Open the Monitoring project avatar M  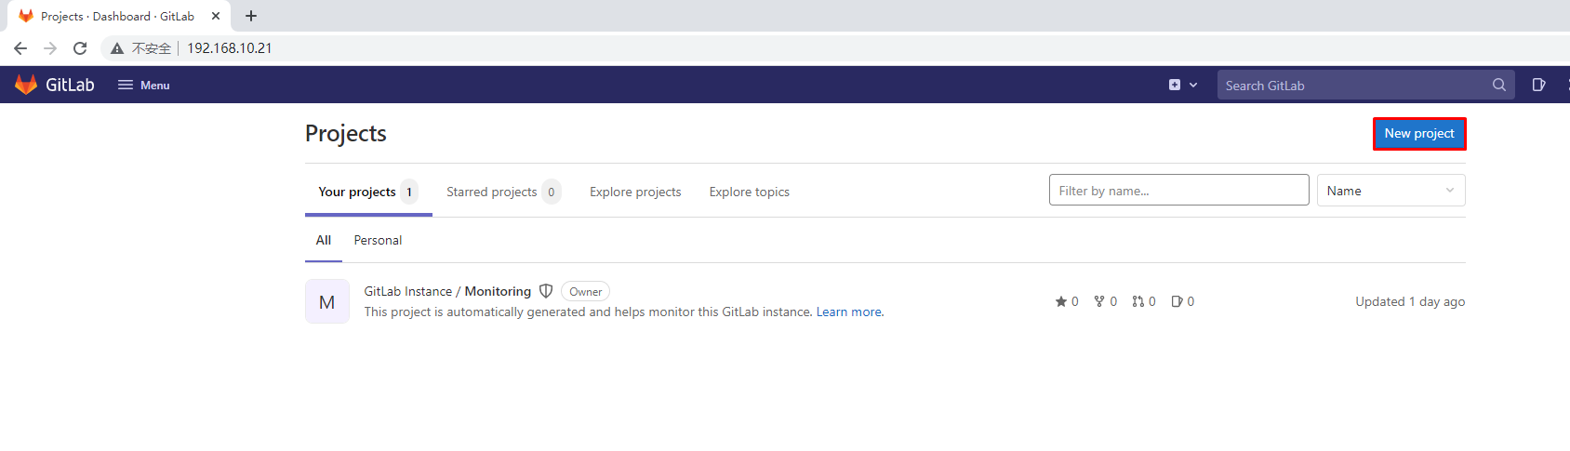pos(327,301)
